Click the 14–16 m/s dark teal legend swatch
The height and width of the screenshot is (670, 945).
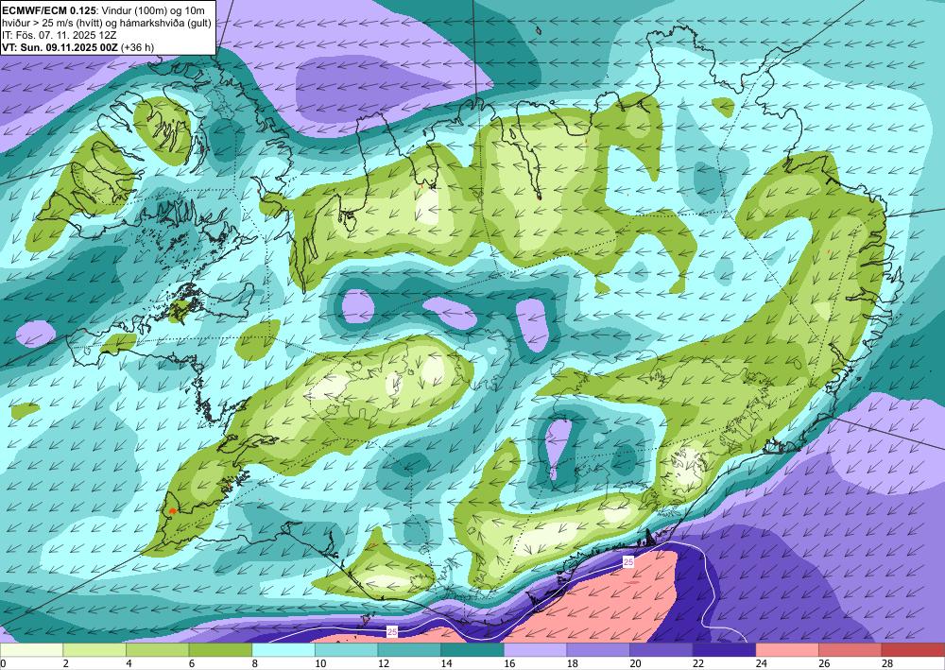click(472, 650)
